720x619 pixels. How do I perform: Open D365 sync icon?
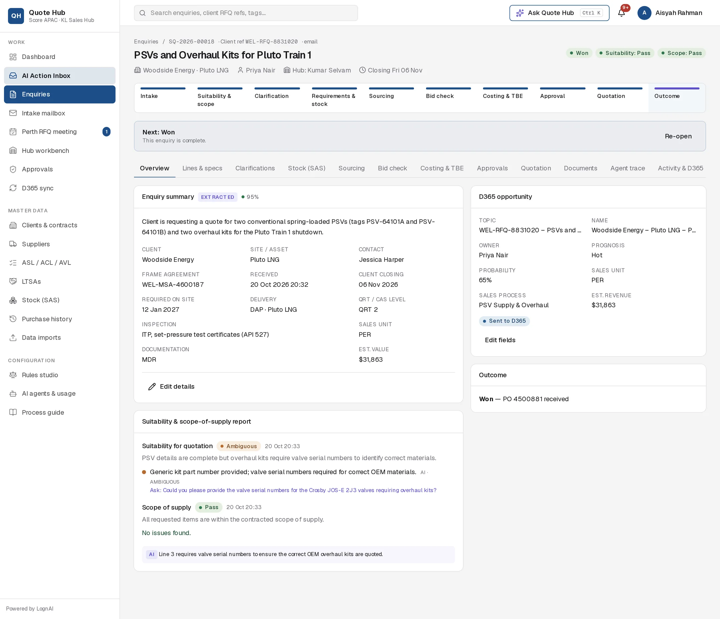13,188
